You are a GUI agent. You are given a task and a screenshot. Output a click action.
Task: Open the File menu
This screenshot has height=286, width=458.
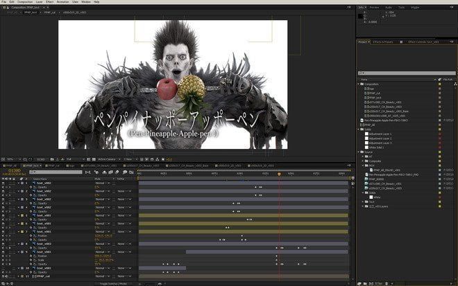pos(3,2)
